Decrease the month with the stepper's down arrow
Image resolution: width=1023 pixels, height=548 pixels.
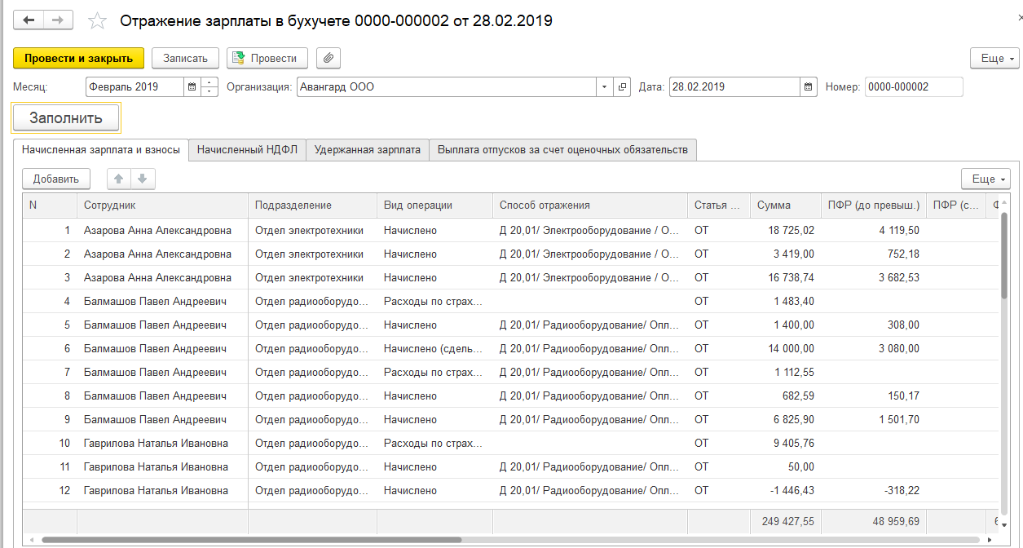(x=209, y=91)
